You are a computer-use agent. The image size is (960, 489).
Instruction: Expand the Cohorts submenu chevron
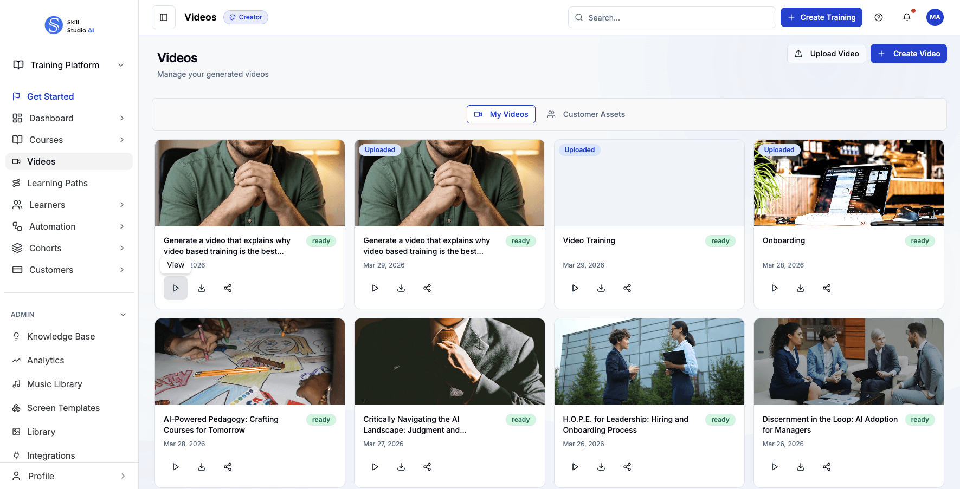pos(122,248)
